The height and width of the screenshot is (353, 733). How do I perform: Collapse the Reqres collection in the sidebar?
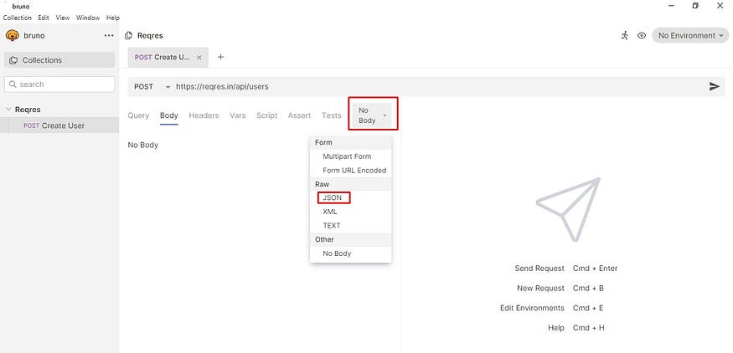pyautogui.click(x=8, y=110)
